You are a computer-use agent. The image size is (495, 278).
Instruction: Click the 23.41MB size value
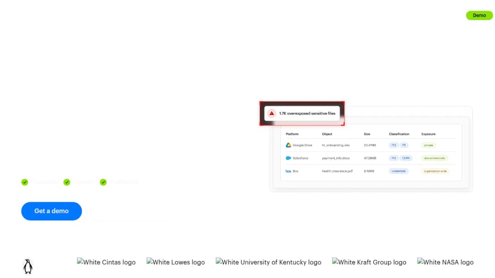(x=370, y=145)
